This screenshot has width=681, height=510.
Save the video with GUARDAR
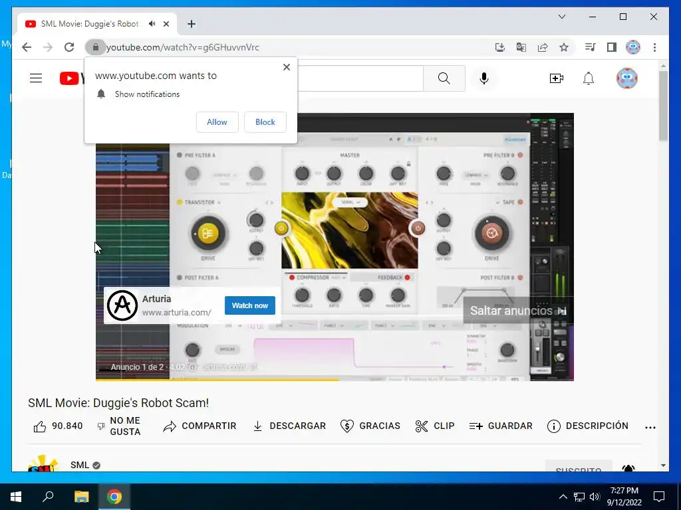(x=501, y=426)
